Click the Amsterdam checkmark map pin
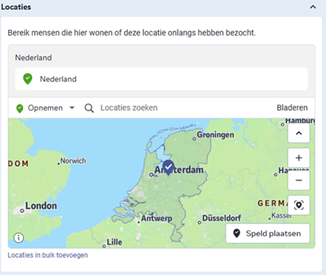The image size is (326, 275). 169,167
